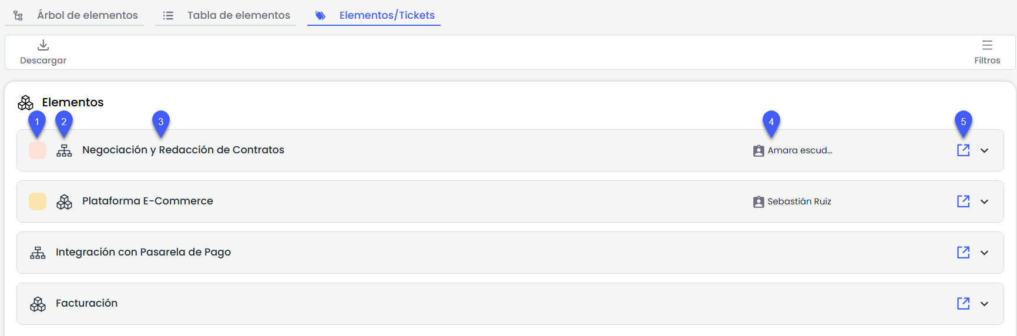Click the hierarchy icon beside Integración con Pasarela
The width and height of the screenshot is (1017, 336).
(38, 253)
